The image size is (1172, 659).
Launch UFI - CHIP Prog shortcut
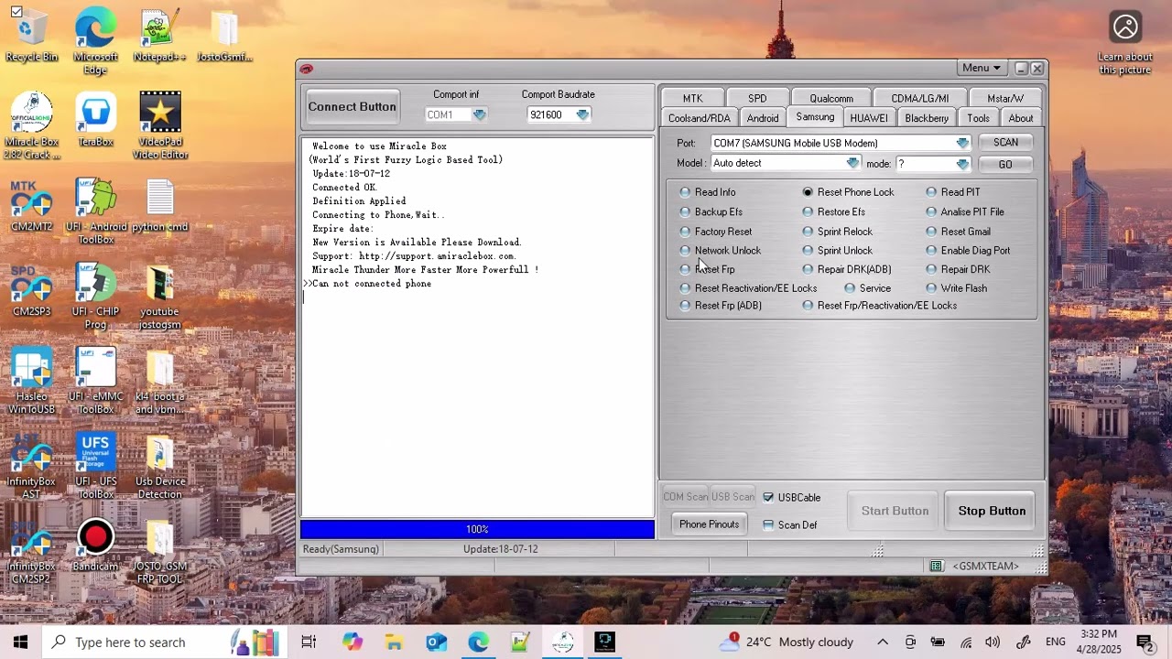95,297
